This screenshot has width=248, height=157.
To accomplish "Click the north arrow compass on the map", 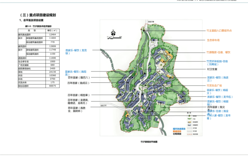I will pyautogui.click(x=113, y=33).
